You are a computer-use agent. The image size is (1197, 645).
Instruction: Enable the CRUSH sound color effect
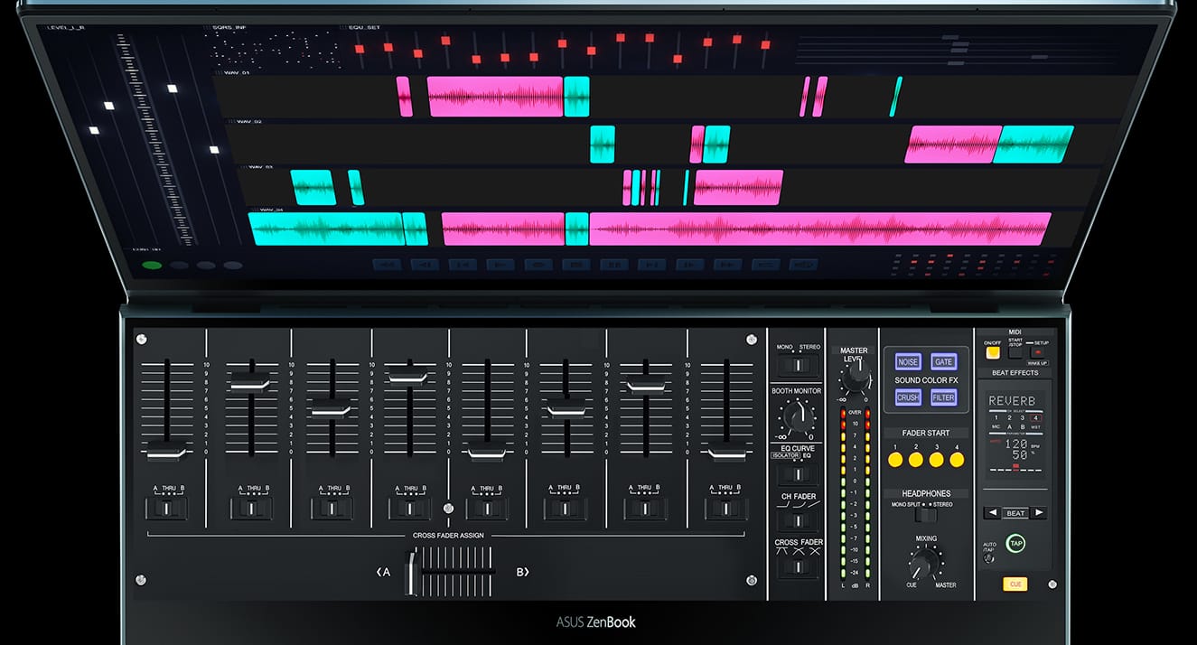908,397
